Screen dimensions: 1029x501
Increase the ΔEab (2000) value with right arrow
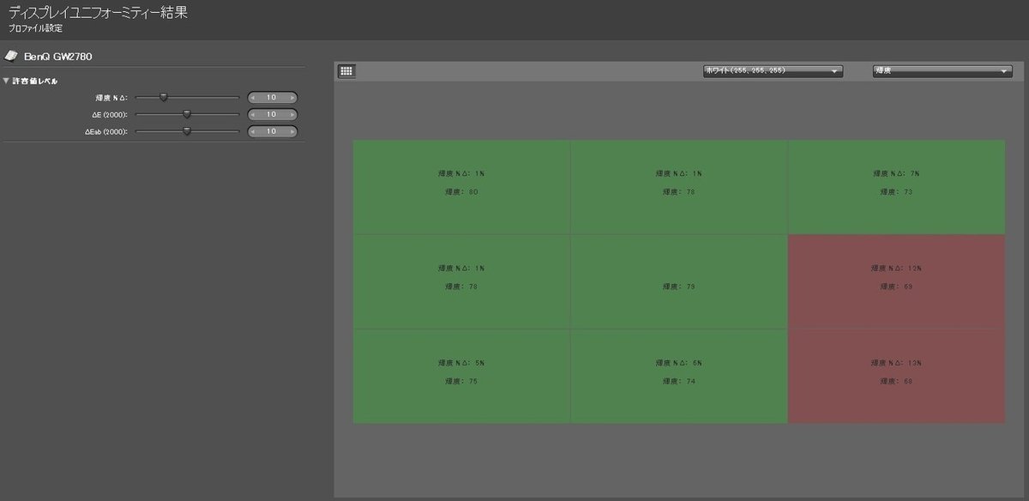point(292,131)
